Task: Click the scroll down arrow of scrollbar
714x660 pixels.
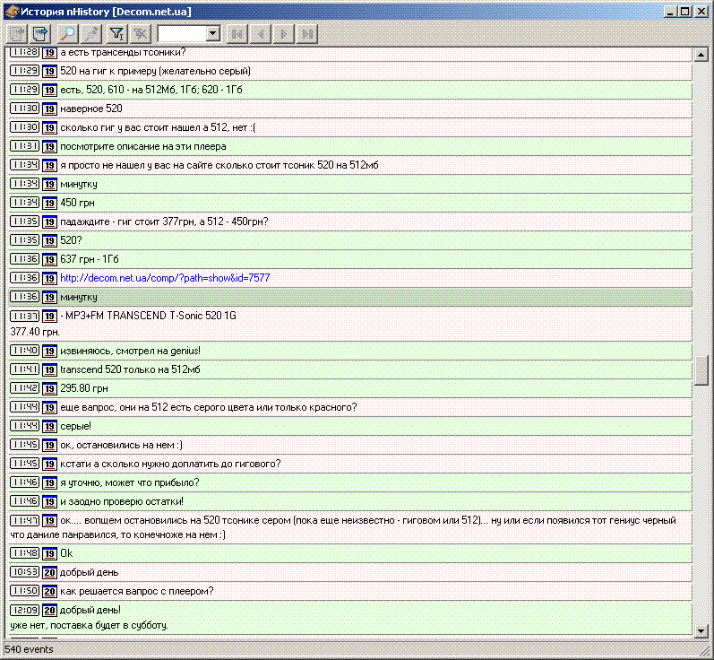Action: 701,631
